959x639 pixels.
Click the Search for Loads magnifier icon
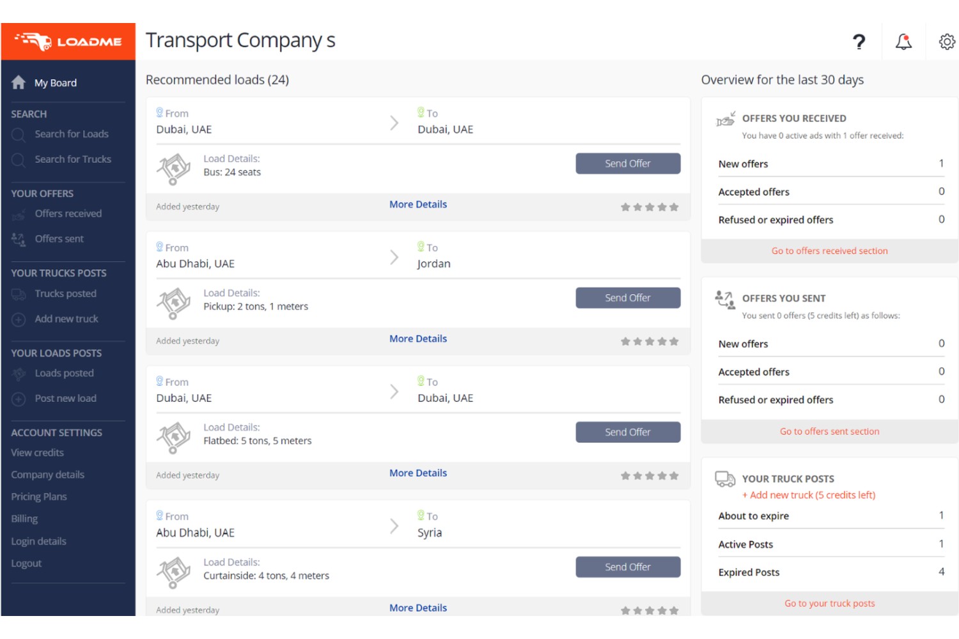point(19,134)
